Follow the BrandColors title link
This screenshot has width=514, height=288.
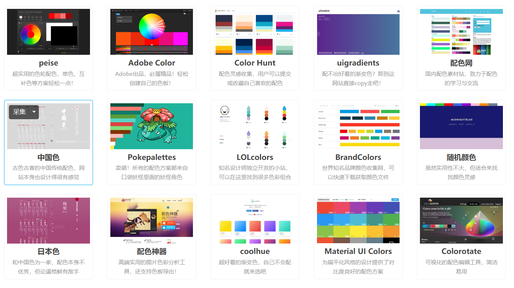pyautogui.click(x=358, y=157)
